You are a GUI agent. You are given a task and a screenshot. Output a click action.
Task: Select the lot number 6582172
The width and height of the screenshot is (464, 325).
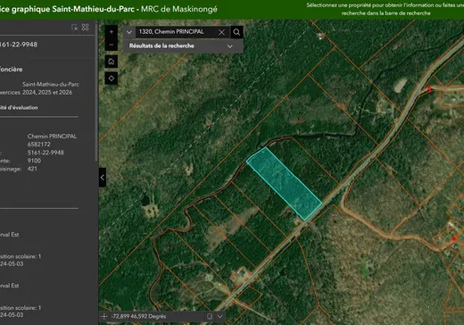39,145
